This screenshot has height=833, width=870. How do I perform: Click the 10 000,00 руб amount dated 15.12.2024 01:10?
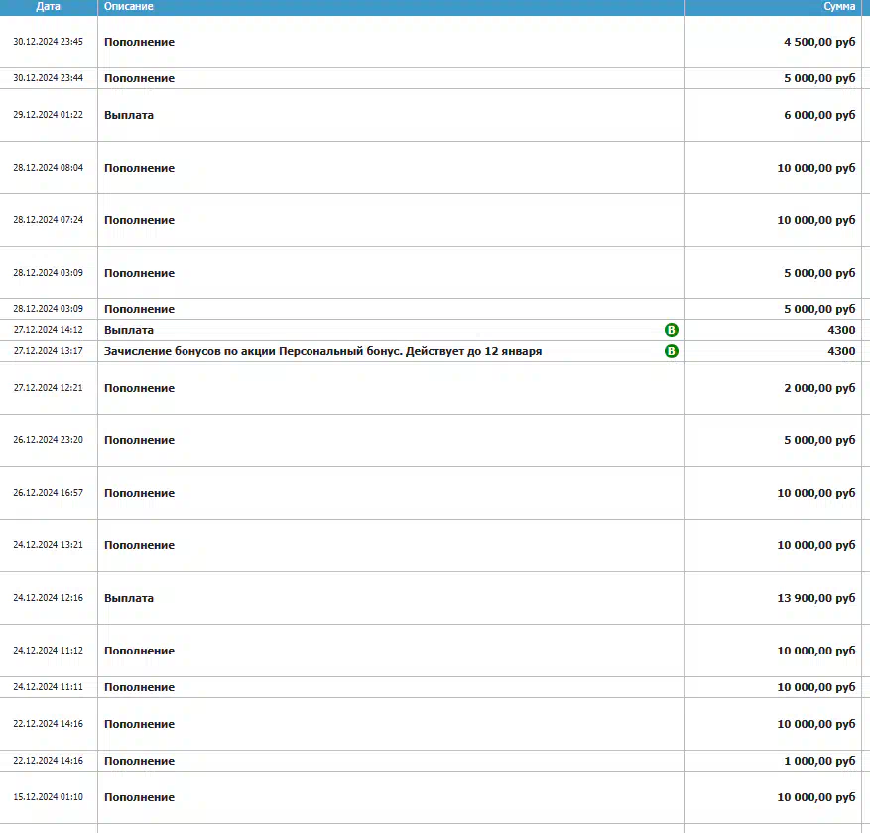coord(816,797)
